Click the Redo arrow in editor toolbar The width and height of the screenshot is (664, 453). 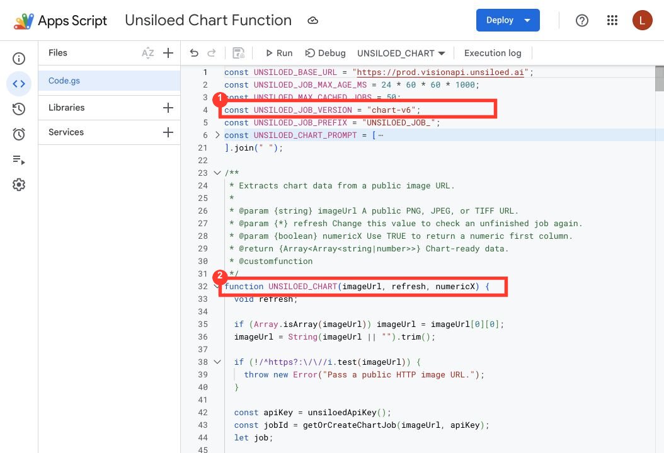[211, 53]
